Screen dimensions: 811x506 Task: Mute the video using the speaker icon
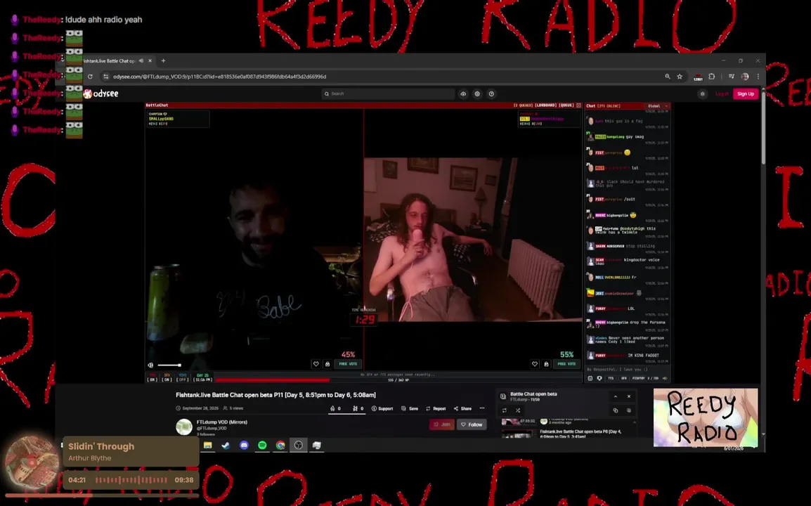click(150, 365)
